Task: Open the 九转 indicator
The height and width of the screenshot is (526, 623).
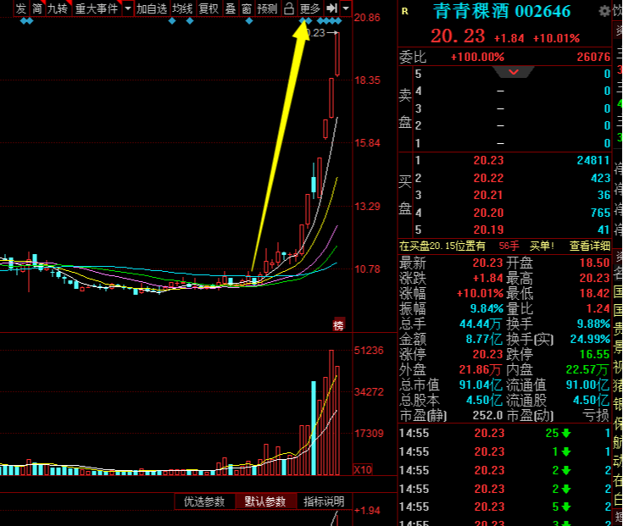Action: point(58,8)
